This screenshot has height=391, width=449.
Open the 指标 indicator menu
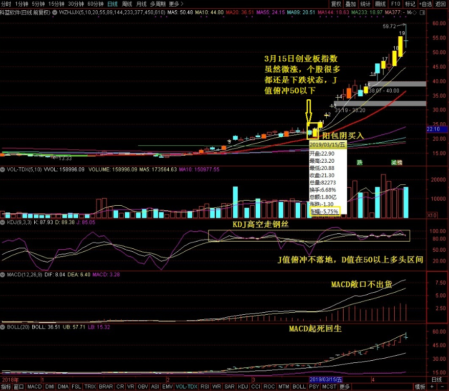coord(6,387)
